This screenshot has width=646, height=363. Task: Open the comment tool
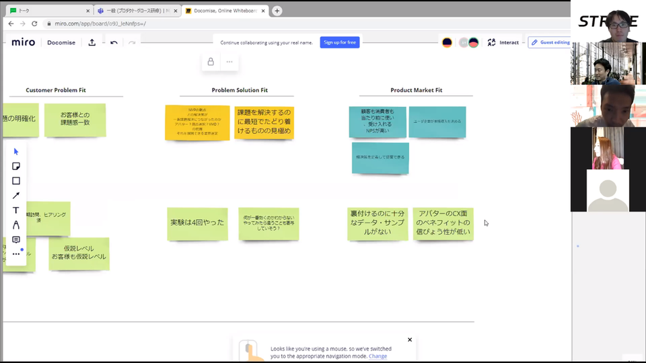[x=16, y=240]
